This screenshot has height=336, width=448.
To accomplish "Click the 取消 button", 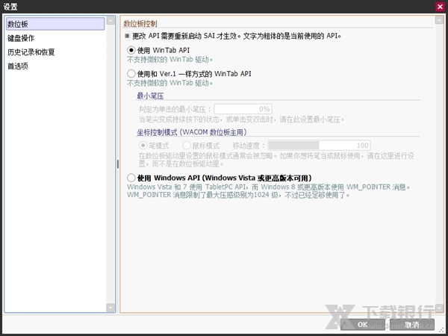I will point(411,325).
